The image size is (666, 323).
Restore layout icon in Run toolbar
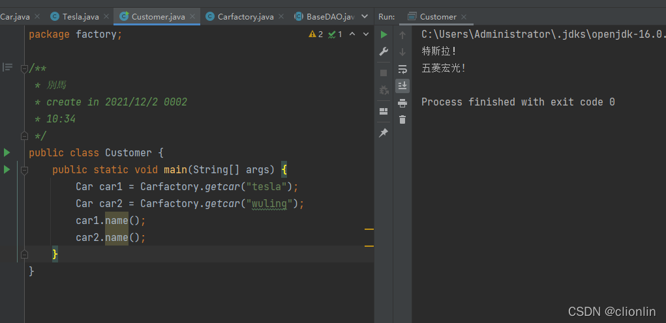pyautogui.click(x=384, y=111)
